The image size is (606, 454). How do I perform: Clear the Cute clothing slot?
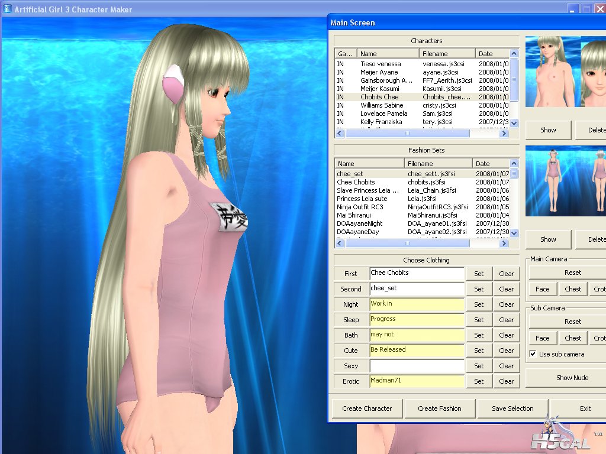pyautogui.click(x=507, y=351)
